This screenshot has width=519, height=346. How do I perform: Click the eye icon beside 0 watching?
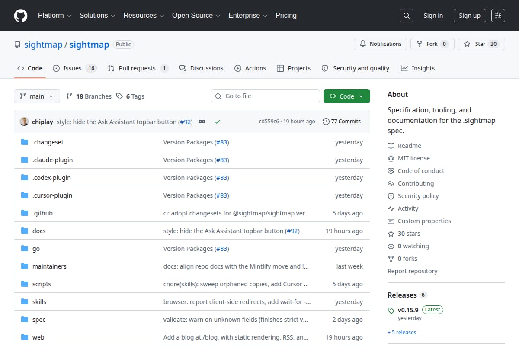coord(391,247)
